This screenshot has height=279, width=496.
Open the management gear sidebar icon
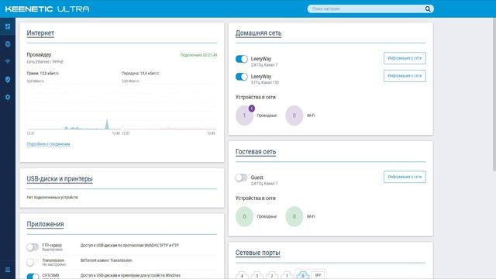pos(8,97)
